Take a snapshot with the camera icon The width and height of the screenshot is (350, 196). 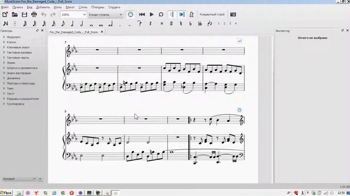point(233,15)
